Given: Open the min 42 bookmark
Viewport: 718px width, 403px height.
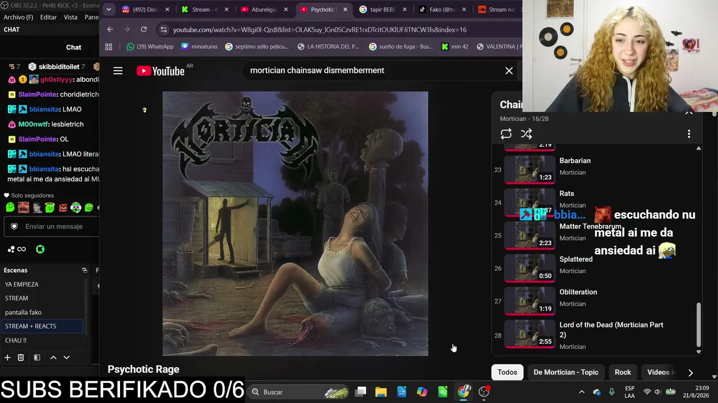Looking at the screenshot, I should [455, 46].
